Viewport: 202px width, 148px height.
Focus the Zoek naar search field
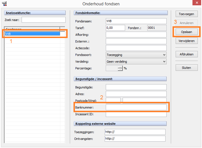coord(43,20)
